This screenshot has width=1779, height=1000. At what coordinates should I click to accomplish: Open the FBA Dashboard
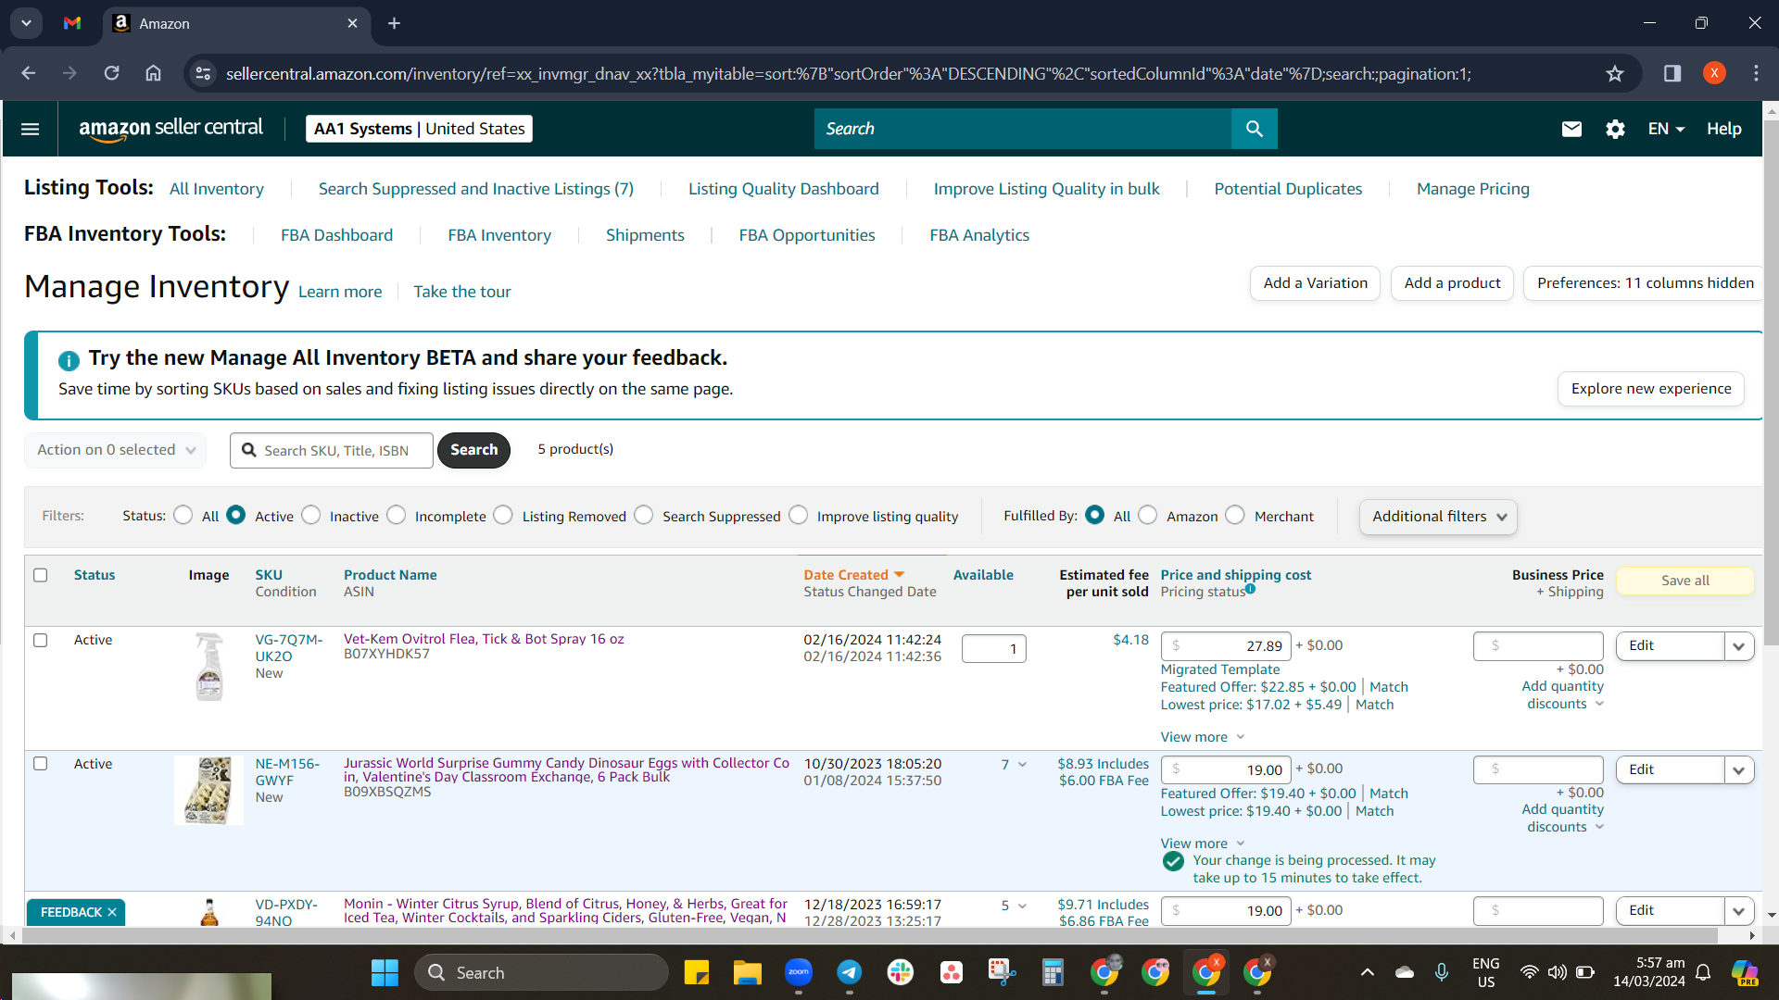337,235
